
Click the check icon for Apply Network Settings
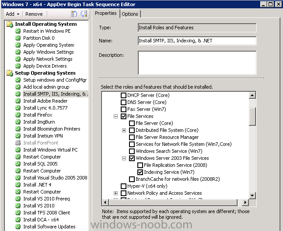coord(18,59)
